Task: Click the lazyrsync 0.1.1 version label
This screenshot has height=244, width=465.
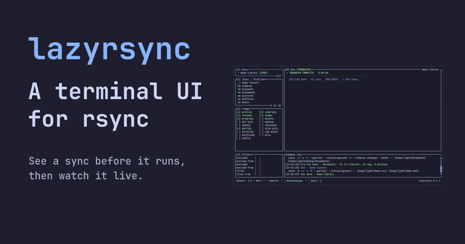Action: (x=429, y=181)
